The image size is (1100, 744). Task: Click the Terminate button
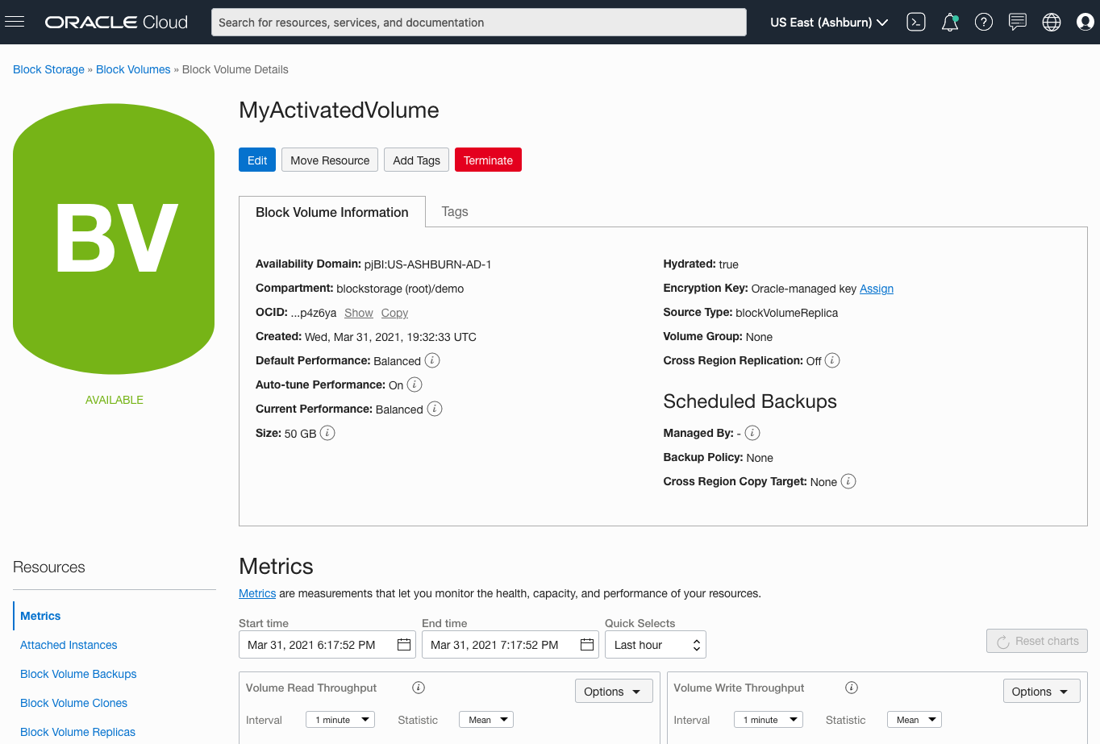488,160
